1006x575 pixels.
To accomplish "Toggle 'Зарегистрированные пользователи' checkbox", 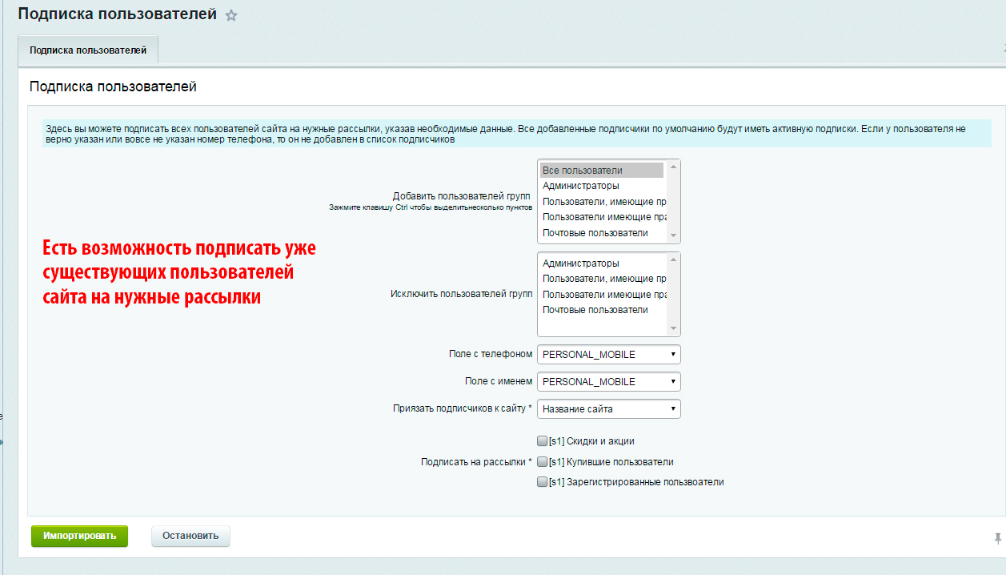I will click(x=542, y=482).
